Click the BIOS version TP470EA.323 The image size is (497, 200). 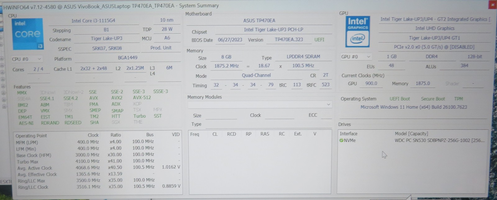289,40
